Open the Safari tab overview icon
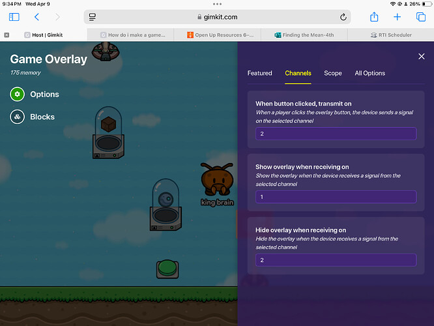434x326 pixels. tap(420, 17)
